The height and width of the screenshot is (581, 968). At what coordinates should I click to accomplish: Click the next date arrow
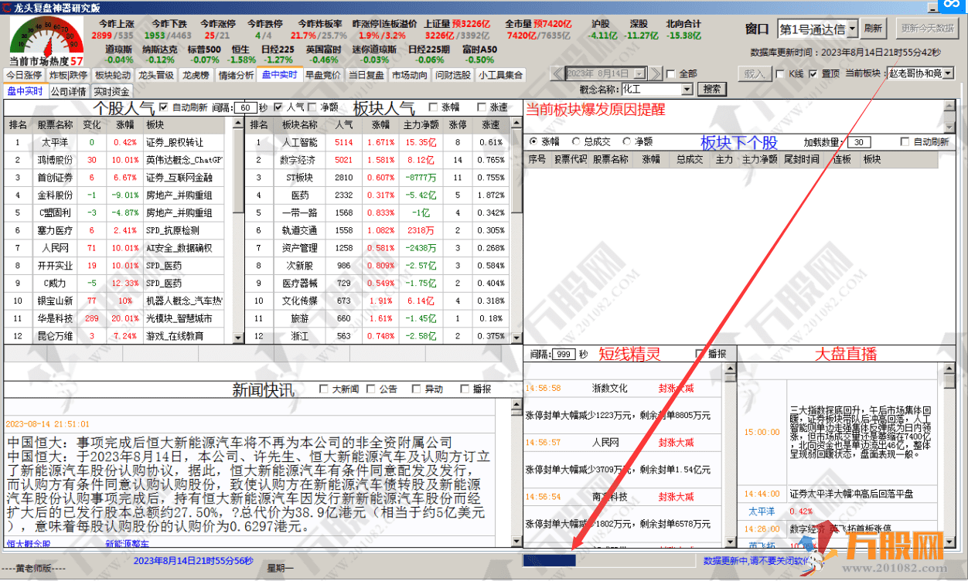coord(656,73)
